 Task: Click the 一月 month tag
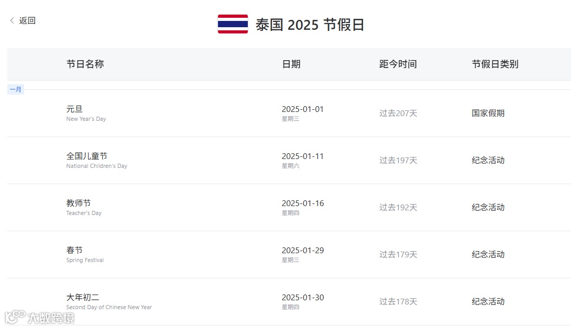pos(16,89)
